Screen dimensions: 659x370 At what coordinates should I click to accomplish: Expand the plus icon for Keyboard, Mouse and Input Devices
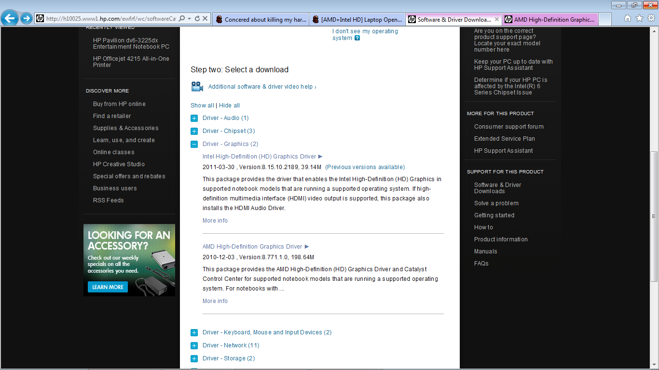coord(194,333)
